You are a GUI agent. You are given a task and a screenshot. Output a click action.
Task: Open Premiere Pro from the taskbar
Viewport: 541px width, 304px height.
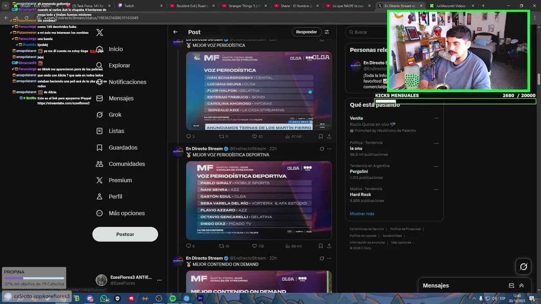tap(200, 299)
